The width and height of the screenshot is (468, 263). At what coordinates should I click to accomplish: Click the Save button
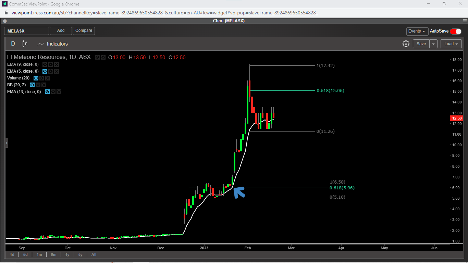point(421,44)
